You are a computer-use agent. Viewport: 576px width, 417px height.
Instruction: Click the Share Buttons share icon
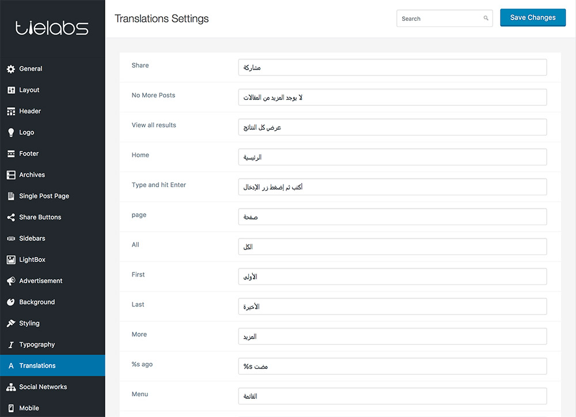click(x=11, y=218)
